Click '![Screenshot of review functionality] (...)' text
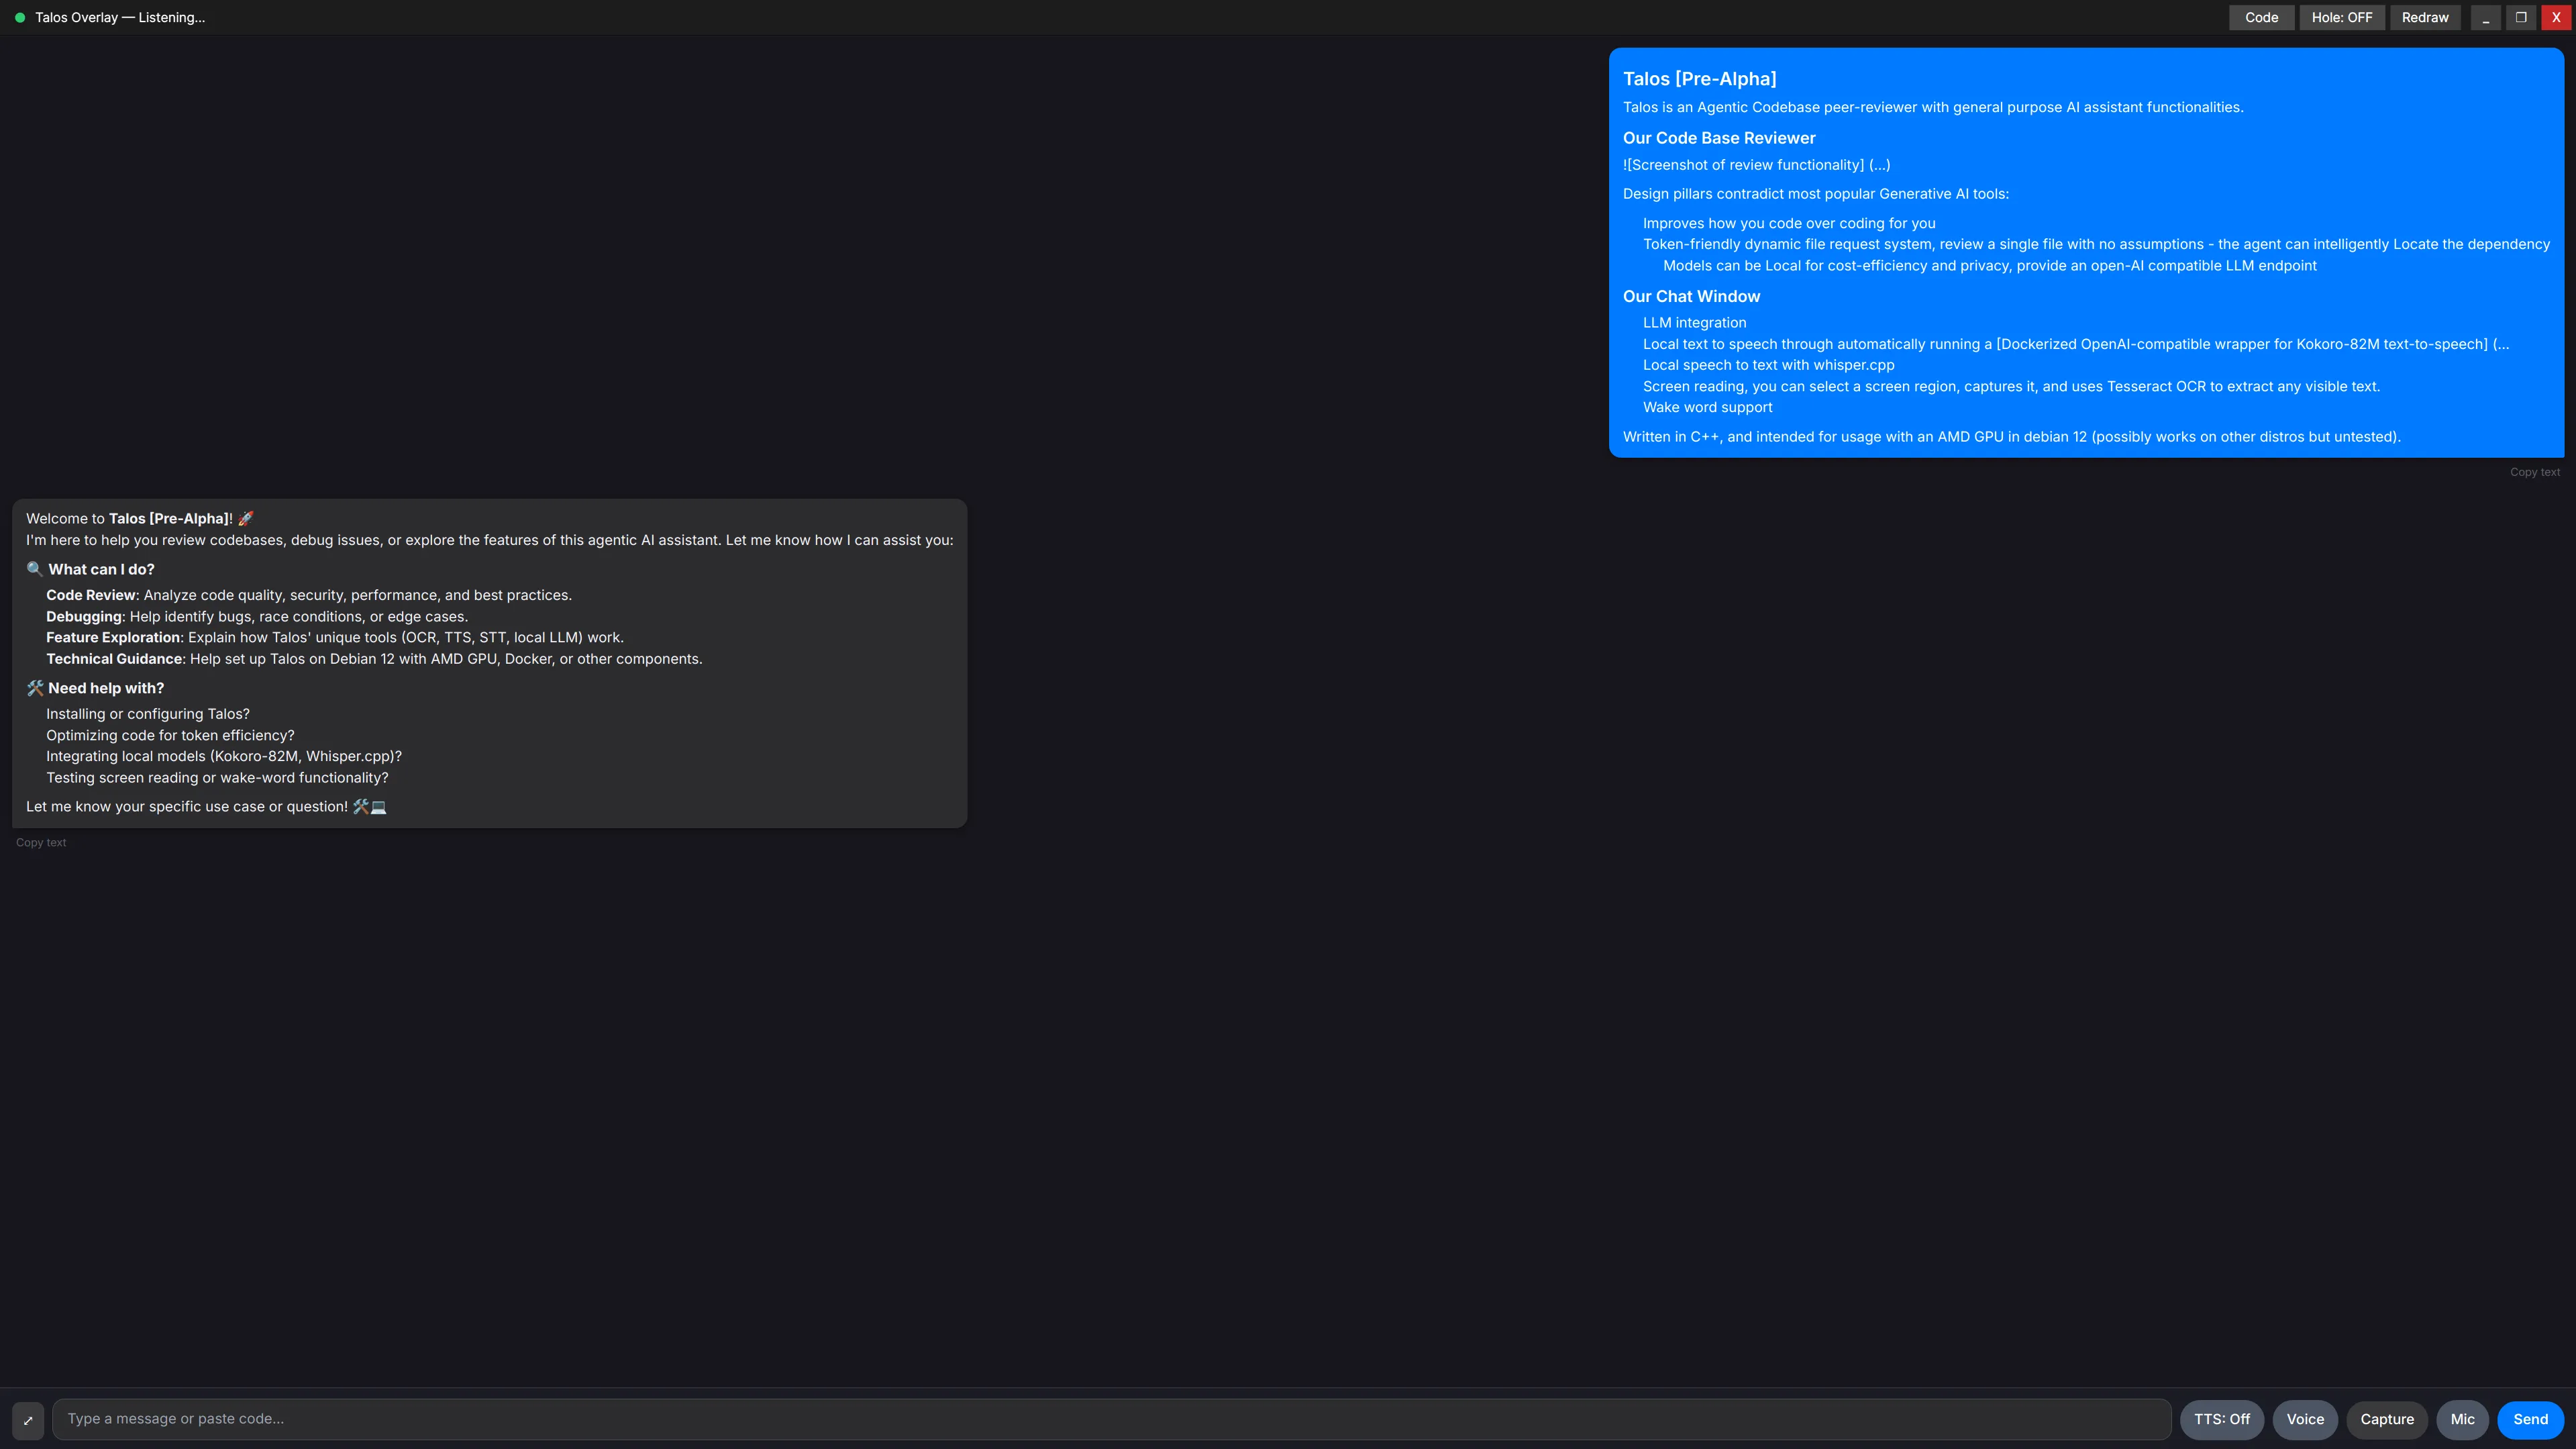This screenshot has width=2576, height=1449. [x=1756, y=165]
